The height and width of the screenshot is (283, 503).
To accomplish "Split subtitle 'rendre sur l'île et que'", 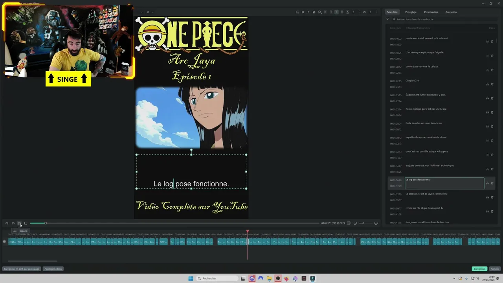I will (487, 211).
